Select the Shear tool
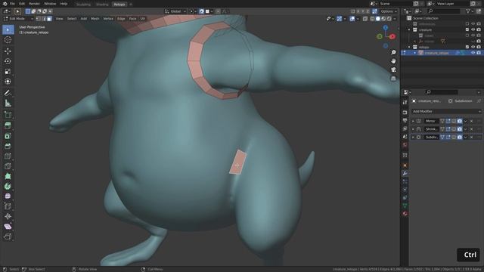484x272 pixels. [x=8, y=227]
